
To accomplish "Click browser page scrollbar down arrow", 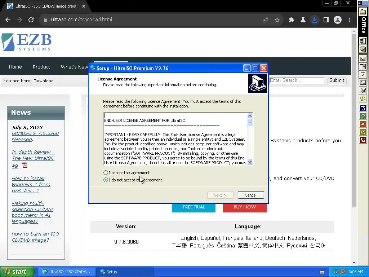I will tap(354, 263).
